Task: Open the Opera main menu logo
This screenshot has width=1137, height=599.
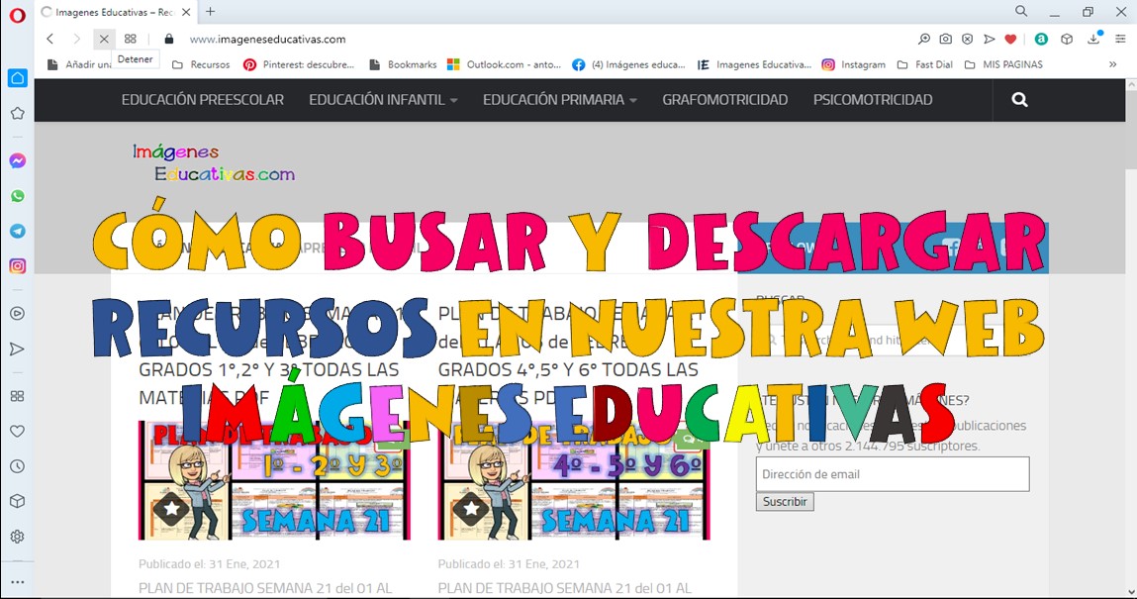Action: 18,15
